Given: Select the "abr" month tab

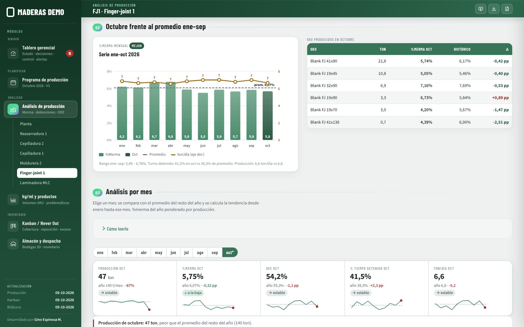Looking at the screenshot, I should pos(144,252).
